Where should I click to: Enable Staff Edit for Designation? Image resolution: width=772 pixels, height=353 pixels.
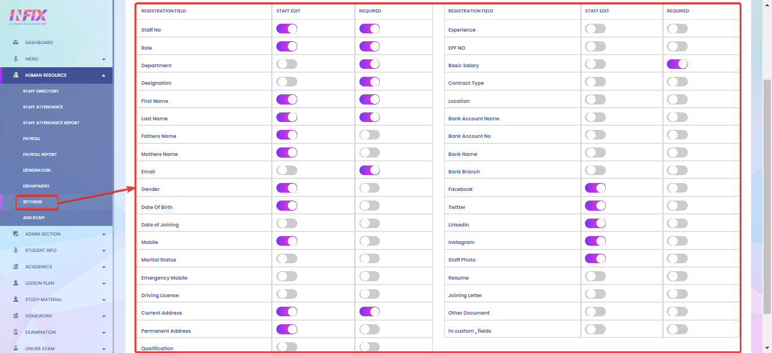pyautogui.click(x=287, y=82)
